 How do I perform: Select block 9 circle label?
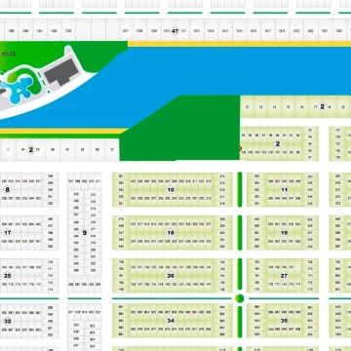(x=84, y=233)
